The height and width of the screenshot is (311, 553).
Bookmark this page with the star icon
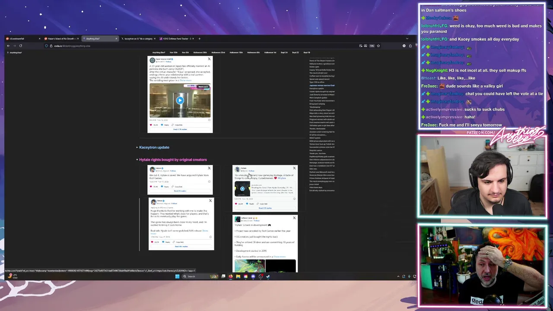(378, 46)
